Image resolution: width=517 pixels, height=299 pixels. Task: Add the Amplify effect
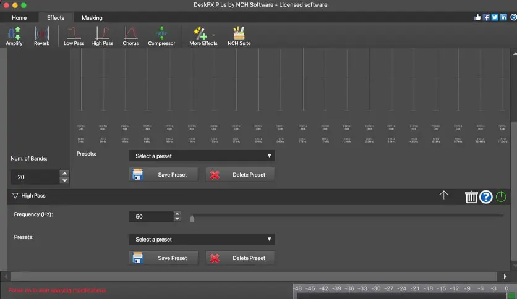tap(14, 36)
